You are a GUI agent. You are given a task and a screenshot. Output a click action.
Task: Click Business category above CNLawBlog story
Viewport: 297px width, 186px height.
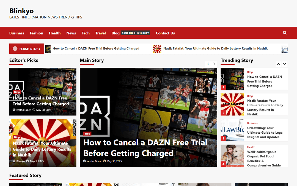pos(252,123)
